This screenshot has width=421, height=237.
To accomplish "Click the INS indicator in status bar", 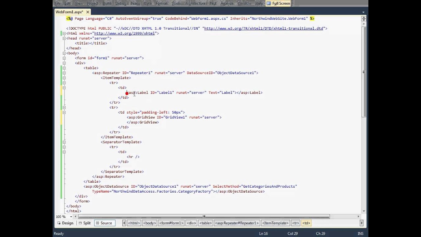I will [x=360, y=233].
